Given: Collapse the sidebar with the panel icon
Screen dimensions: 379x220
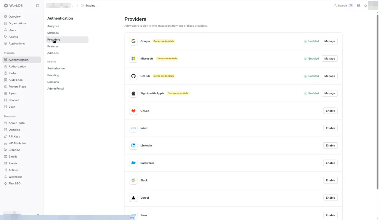Looking at the screenshot, I should tap(38, 6).
